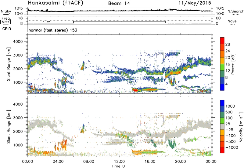Click the N.Sky legend label

click(6, 11)
